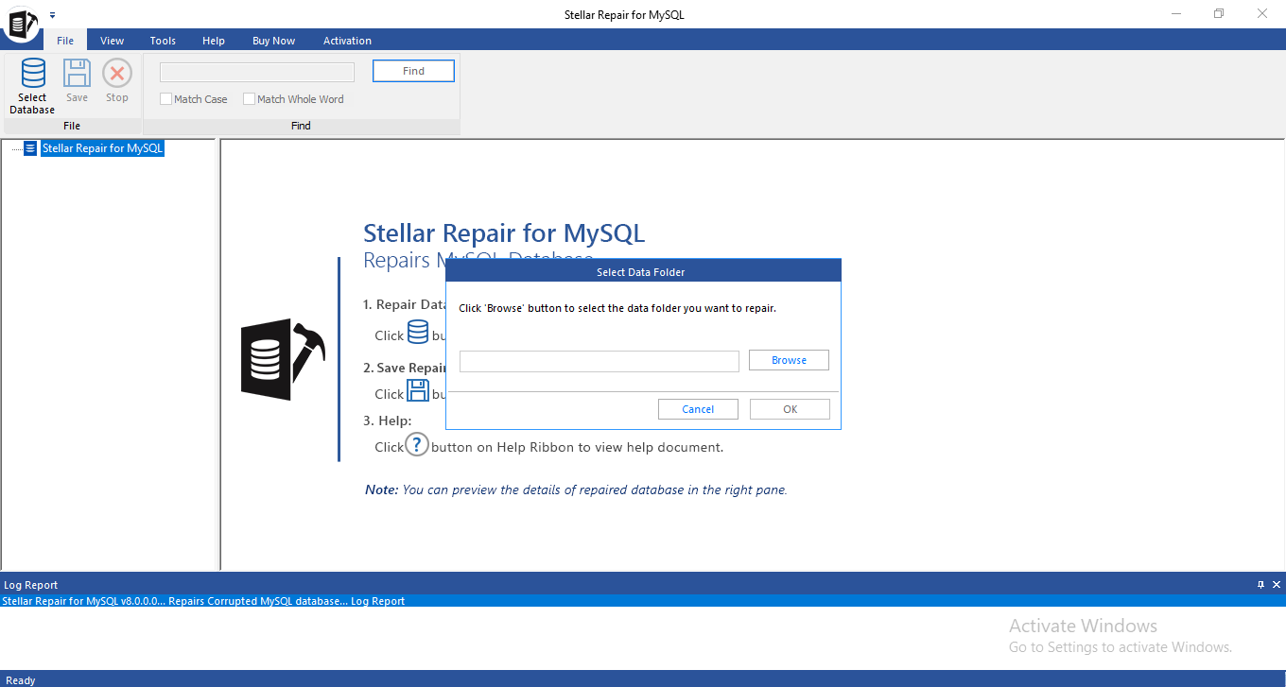
Task: Enable the Match Case checkbox
Action: click(166, 99)
